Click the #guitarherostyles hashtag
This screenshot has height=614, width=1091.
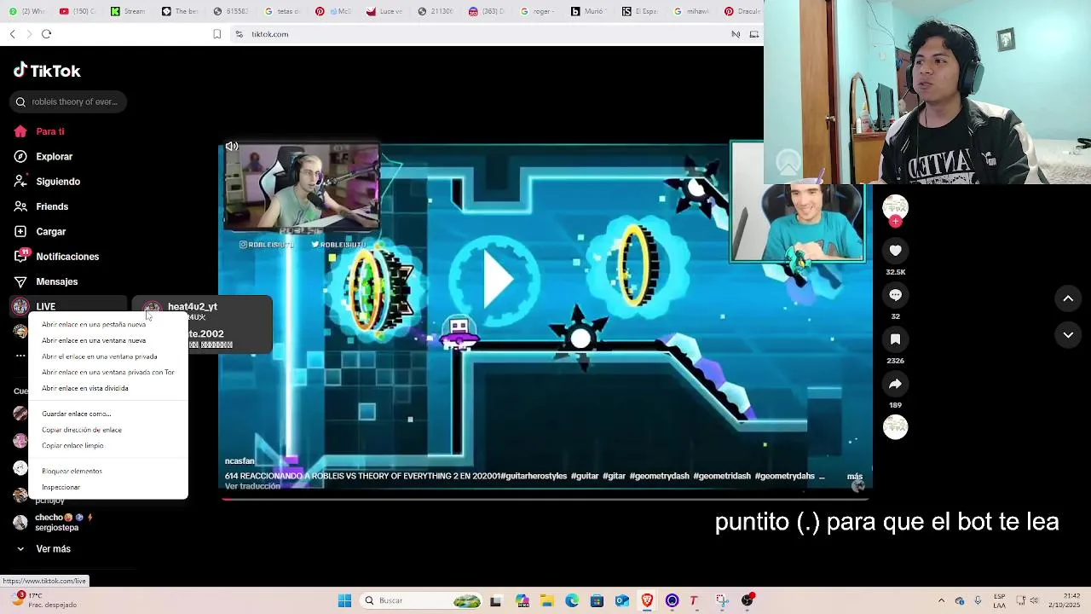click(534, 476)
